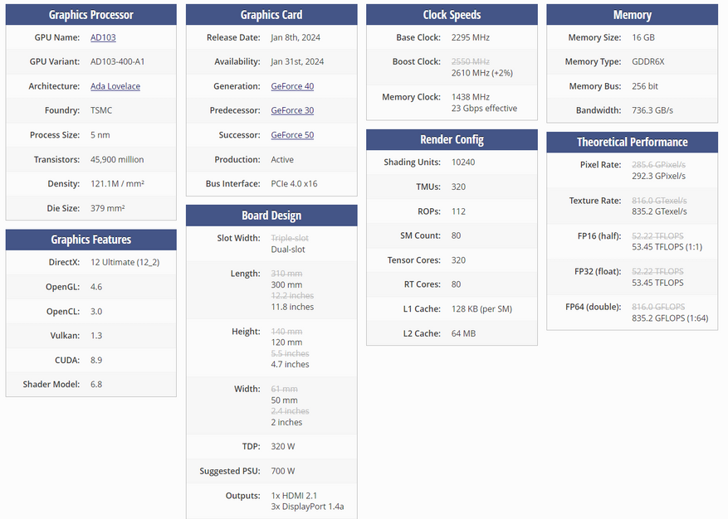This screenshot has width=728, height=519.
Task: Select the Board Design section header
Action: tap(271, 216)
